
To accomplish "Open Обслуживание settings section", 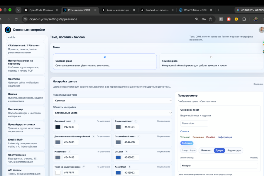I will point(26,158).
